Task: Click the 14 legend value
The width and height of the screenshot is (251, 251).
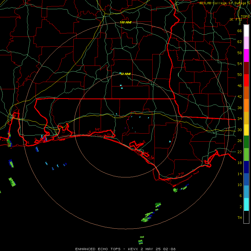Action: click(240, 174)
